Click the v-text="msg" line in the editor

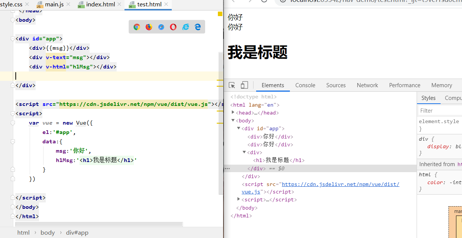[x=69, y=57]
